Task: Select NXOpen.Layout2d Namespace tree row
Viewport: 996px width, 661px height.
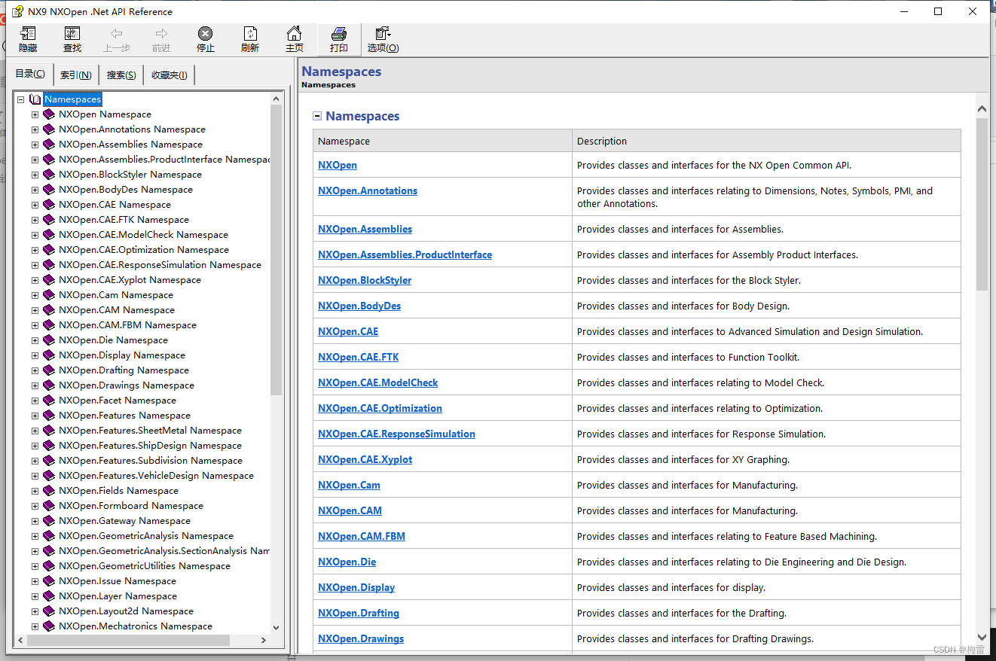Action: pyautogui.click(x=126, y=611)
